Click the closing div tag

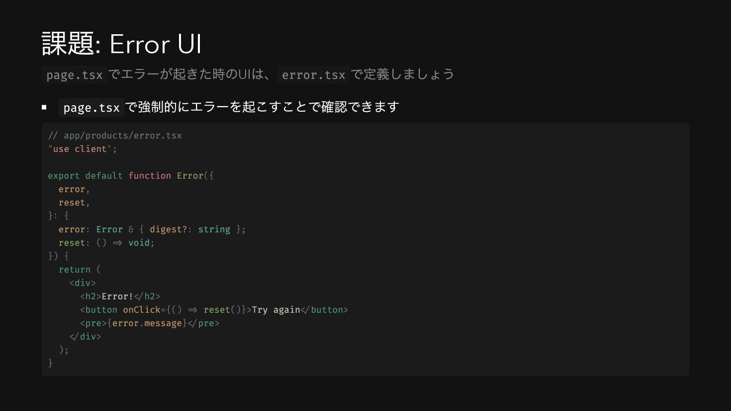point(85,337)
